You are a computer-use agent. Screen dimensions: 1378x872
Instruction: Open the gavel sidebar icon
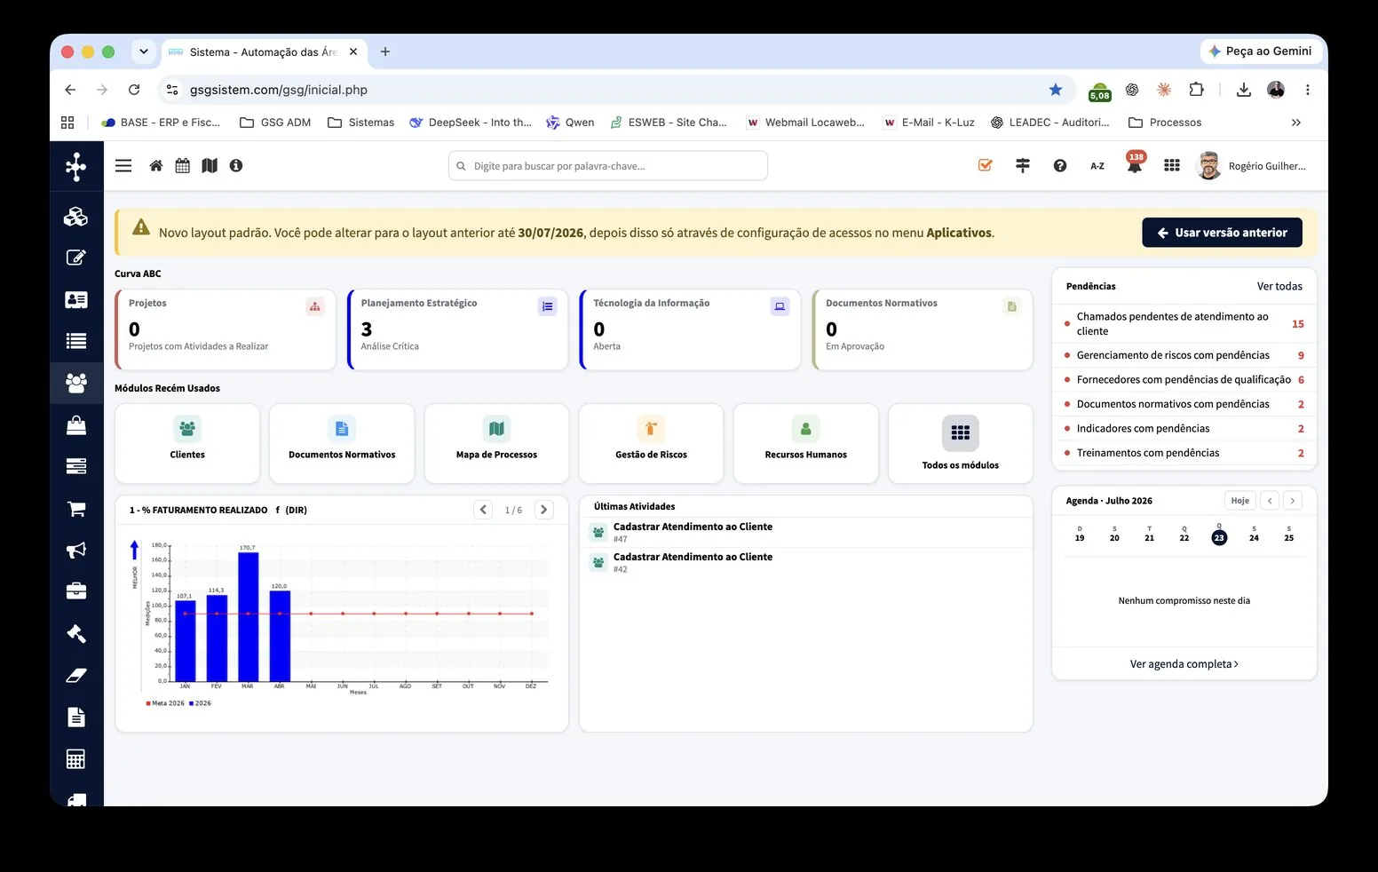coord(76,634)
